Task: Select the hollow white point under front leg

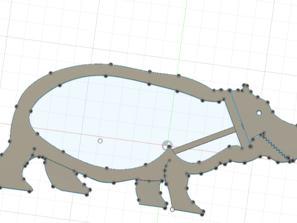Action: pos(172,210)
